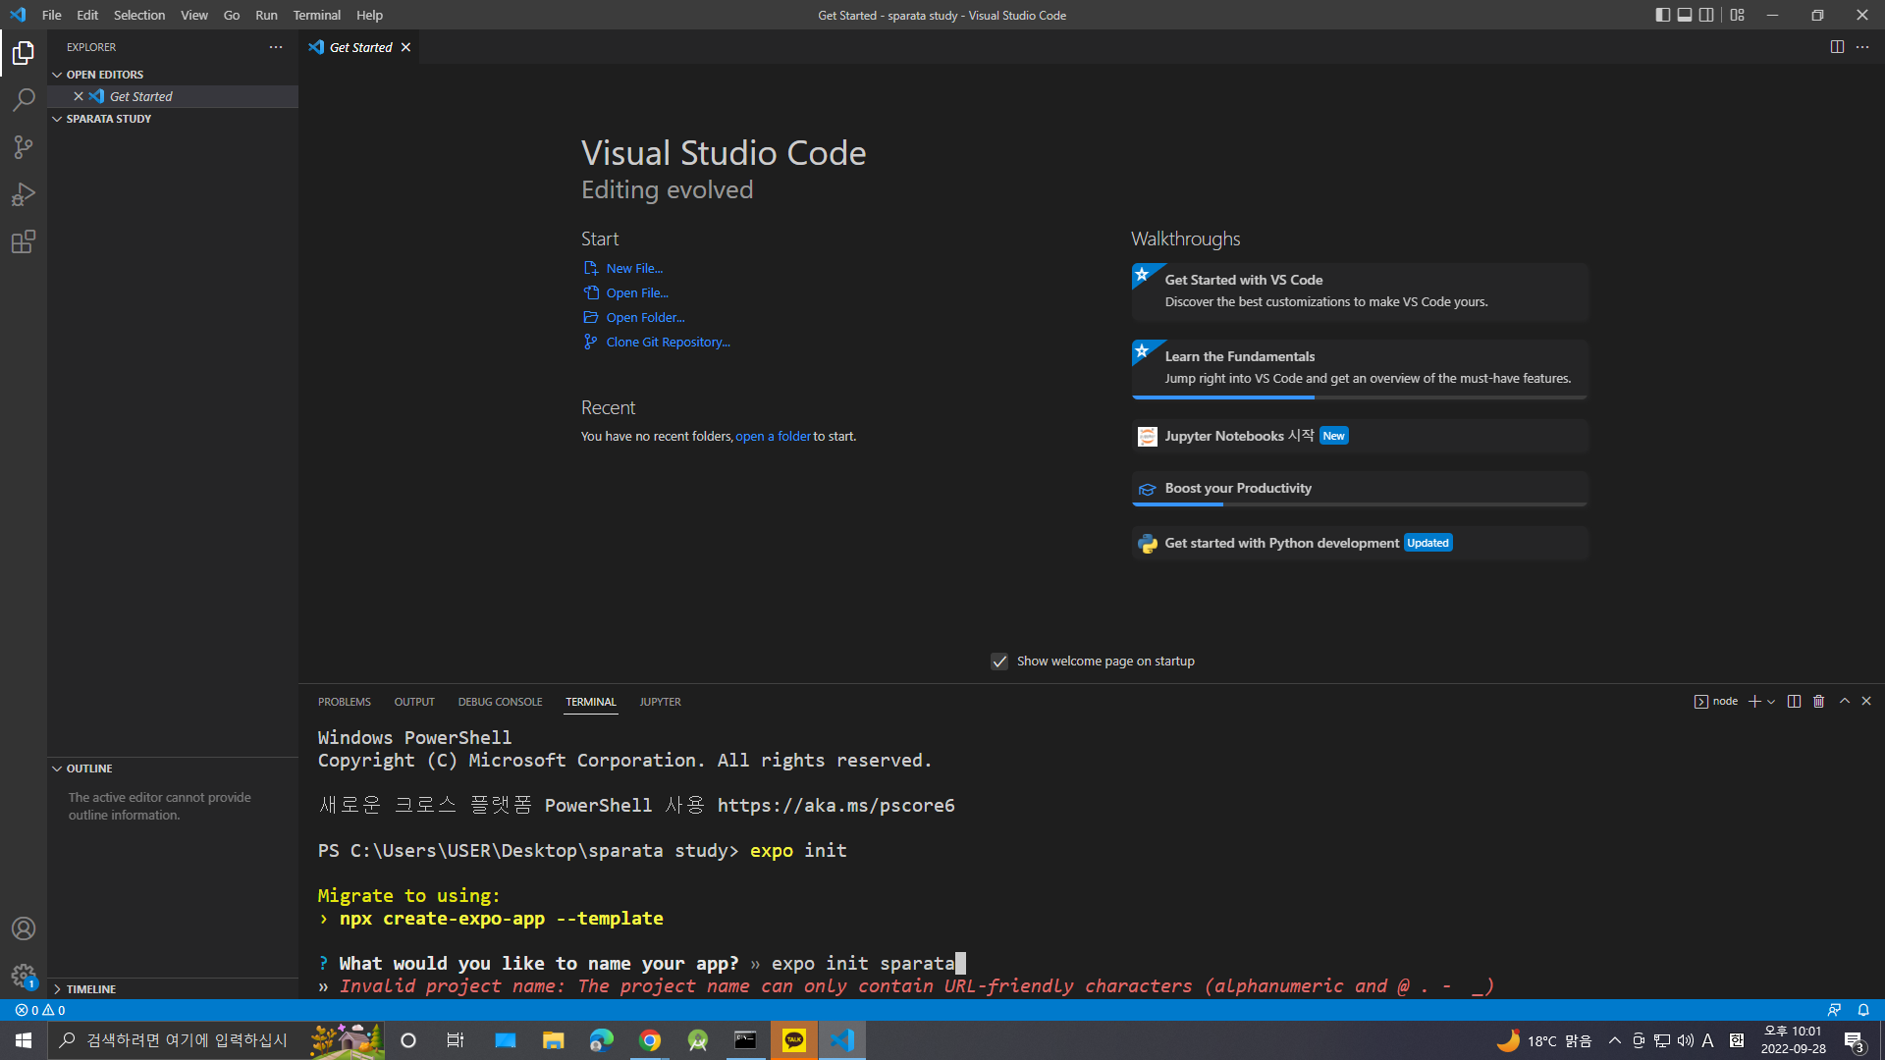Collapse the SPARATA STUDY folder section
The height and width of the screenshot is (1060, 1885).
(x=173, y=119)
